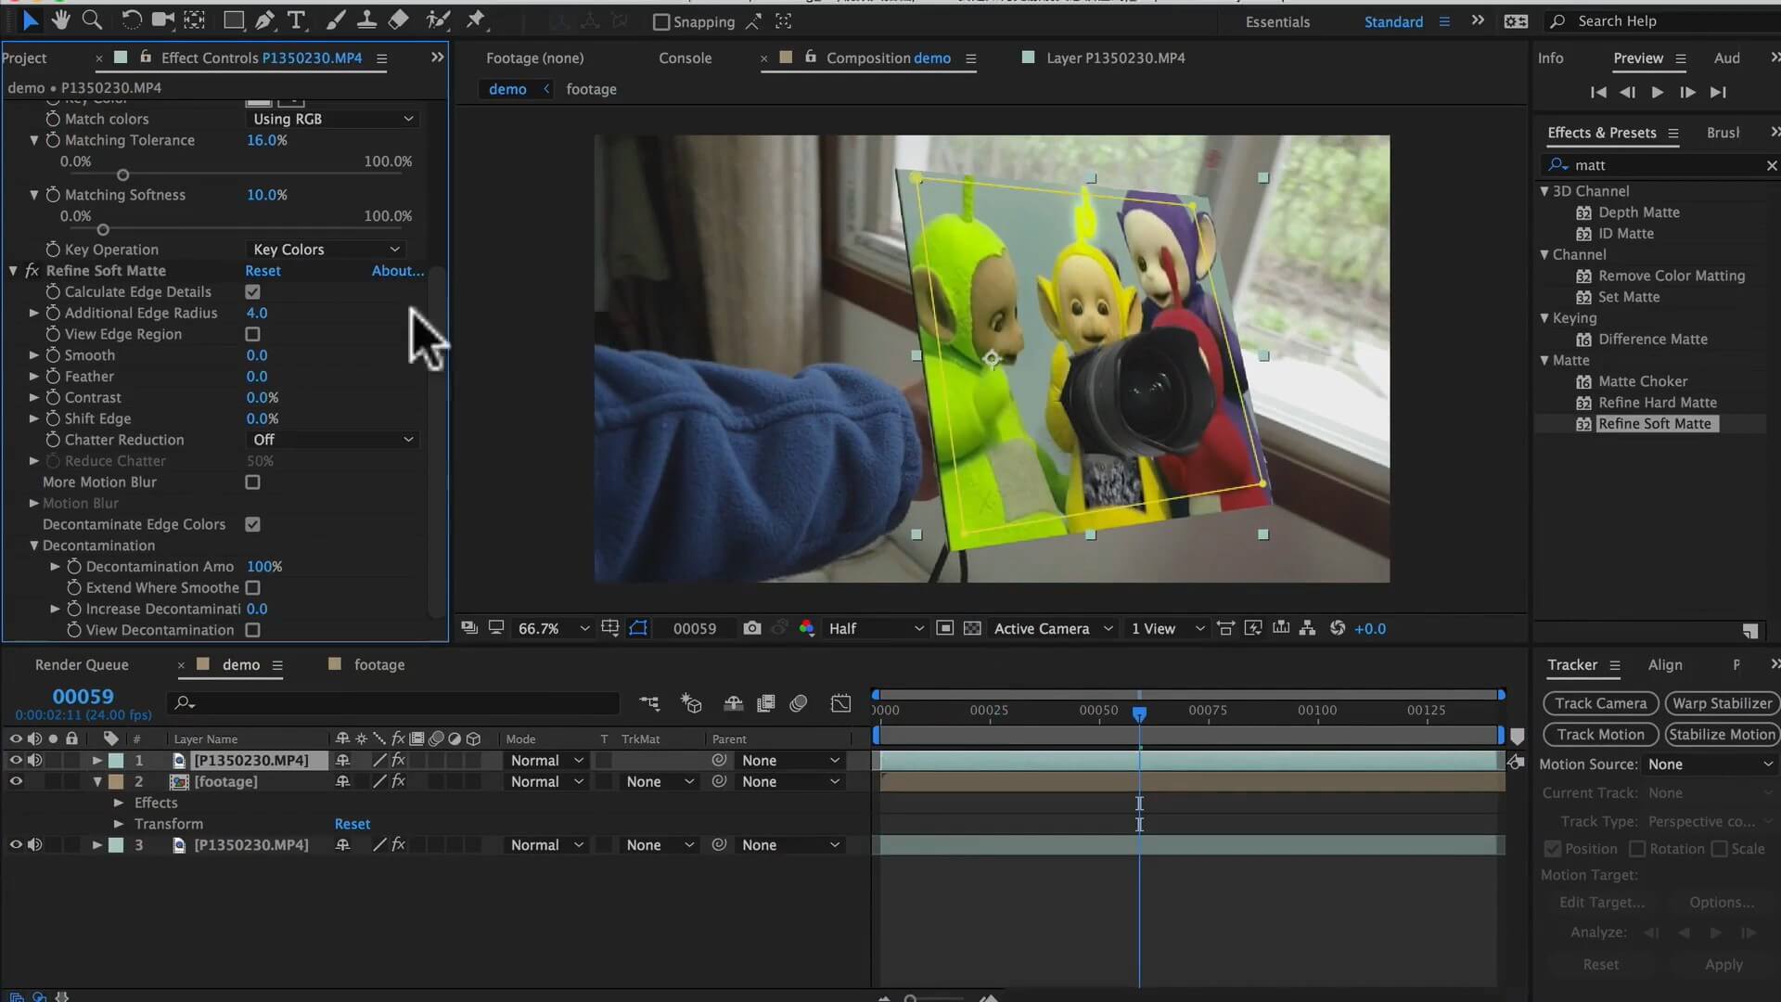This screenshot has width=1781, height=1002.
Task: Select the Rectangle shape tool
Action: [x=233, y=19]
